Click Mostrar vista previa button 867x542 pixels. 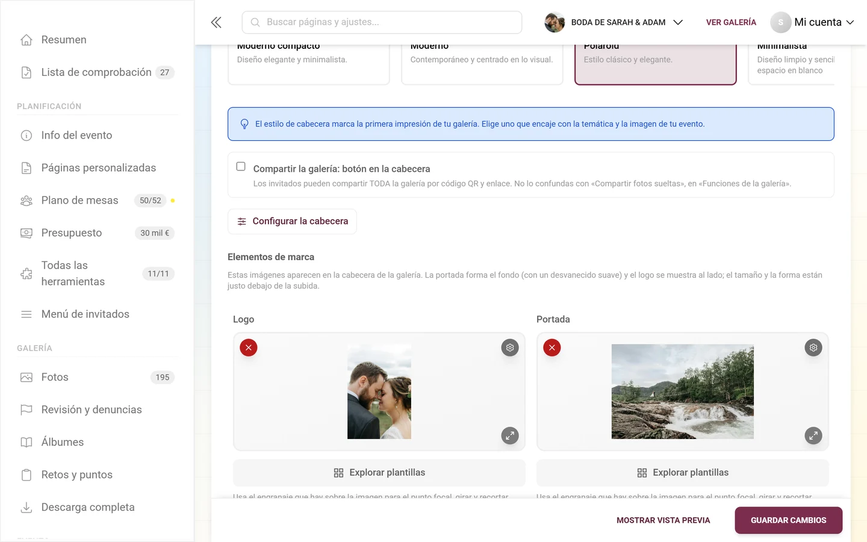point(663,520)
